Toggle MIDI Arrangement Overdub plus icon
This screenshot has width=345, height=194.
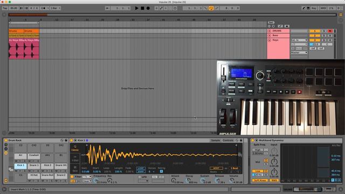click(156, 8)
